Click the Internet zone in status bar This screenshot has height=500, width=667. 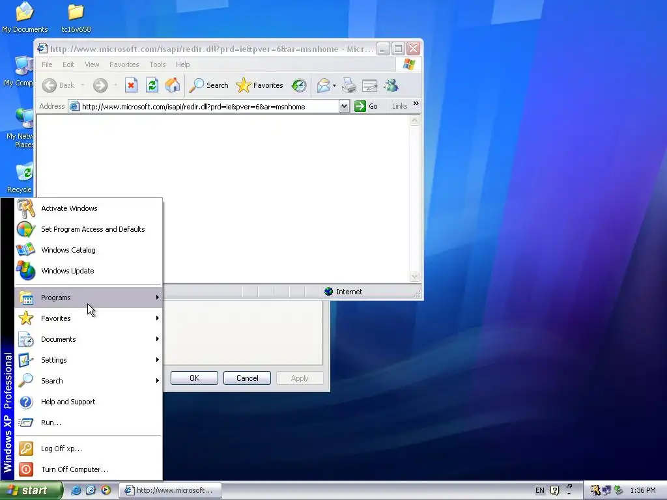point(344,292)
